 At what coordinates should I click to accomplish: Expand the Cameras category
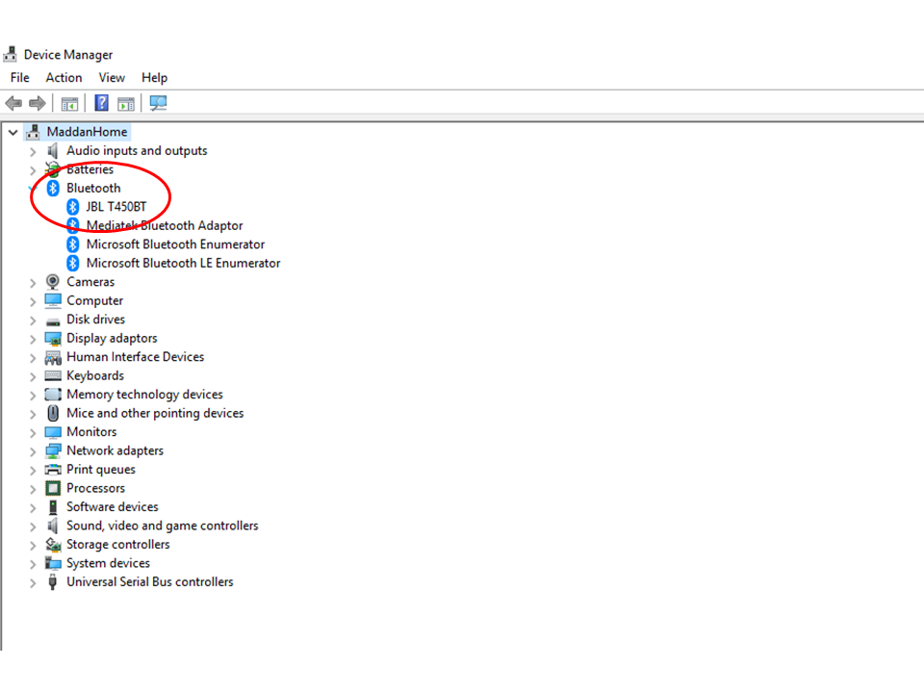pos(33,283)
